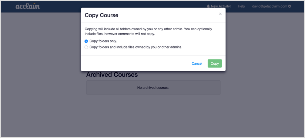Image resolution: width=305 pixels, height=138 pixels.
Task: Click the empty footer area left of Cancel
Action: (x=136, y=63)
